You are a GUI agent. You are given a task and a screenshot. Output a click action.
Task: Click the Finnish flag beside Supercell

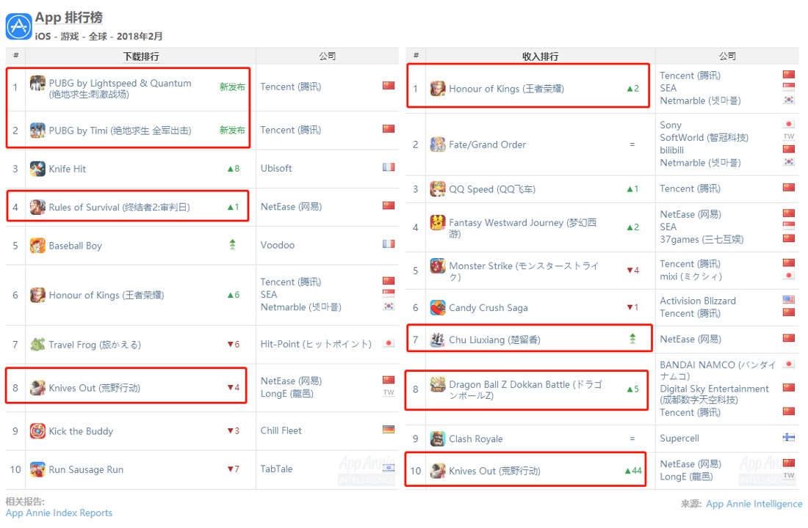(788, 437)
